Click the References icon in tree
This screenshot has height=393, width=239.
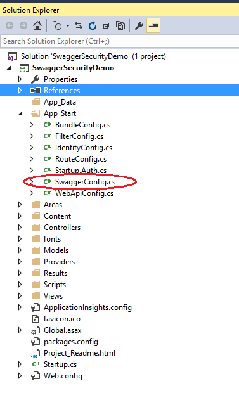(36, 91)
